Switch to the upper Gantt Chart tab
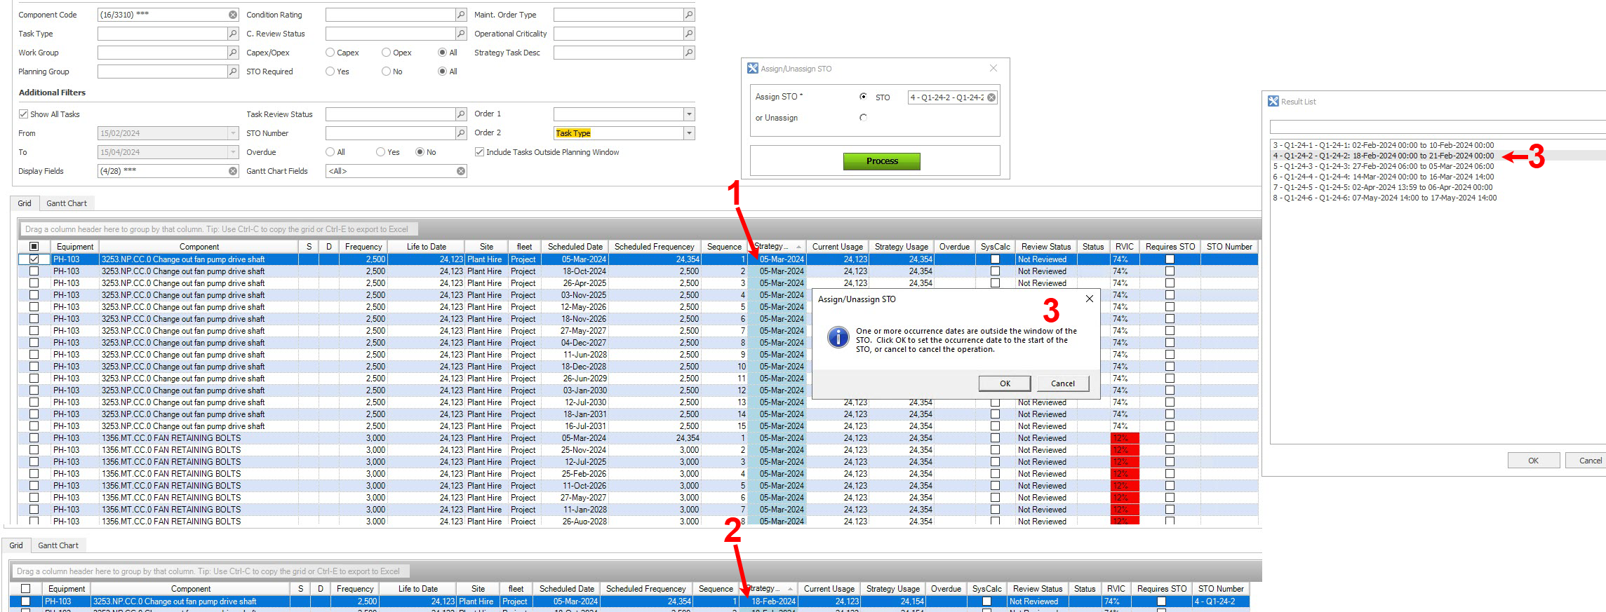Viewport: 1606px width, 612px height. click(x=67, y=203)
